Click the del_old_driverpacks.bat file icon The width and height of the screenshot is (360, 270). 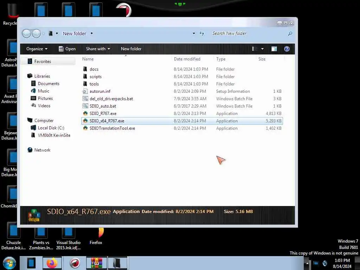[x=85, y=99]
